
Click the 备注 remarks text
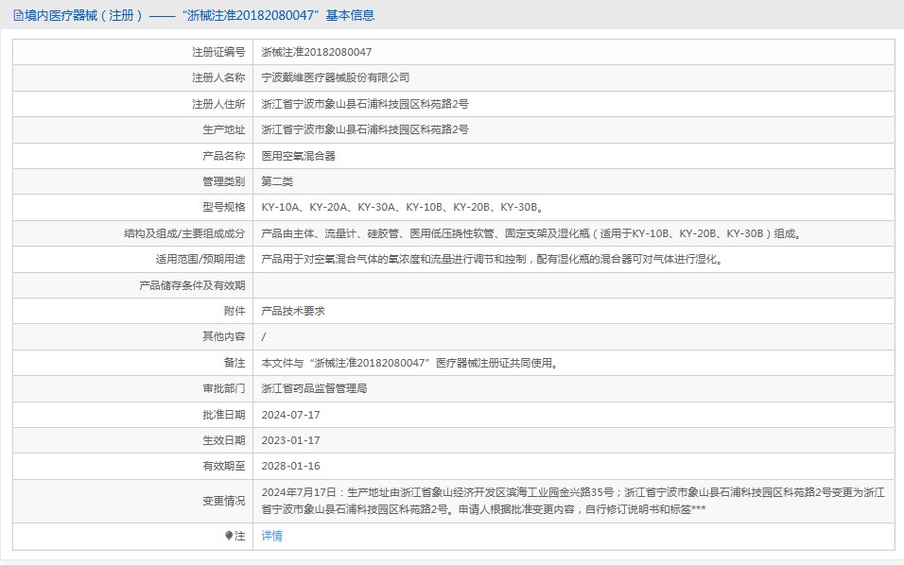tap(409, 363)
